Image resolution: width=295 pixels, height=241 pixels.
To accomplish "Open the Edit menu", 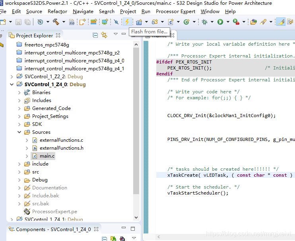I will [16, 12].
